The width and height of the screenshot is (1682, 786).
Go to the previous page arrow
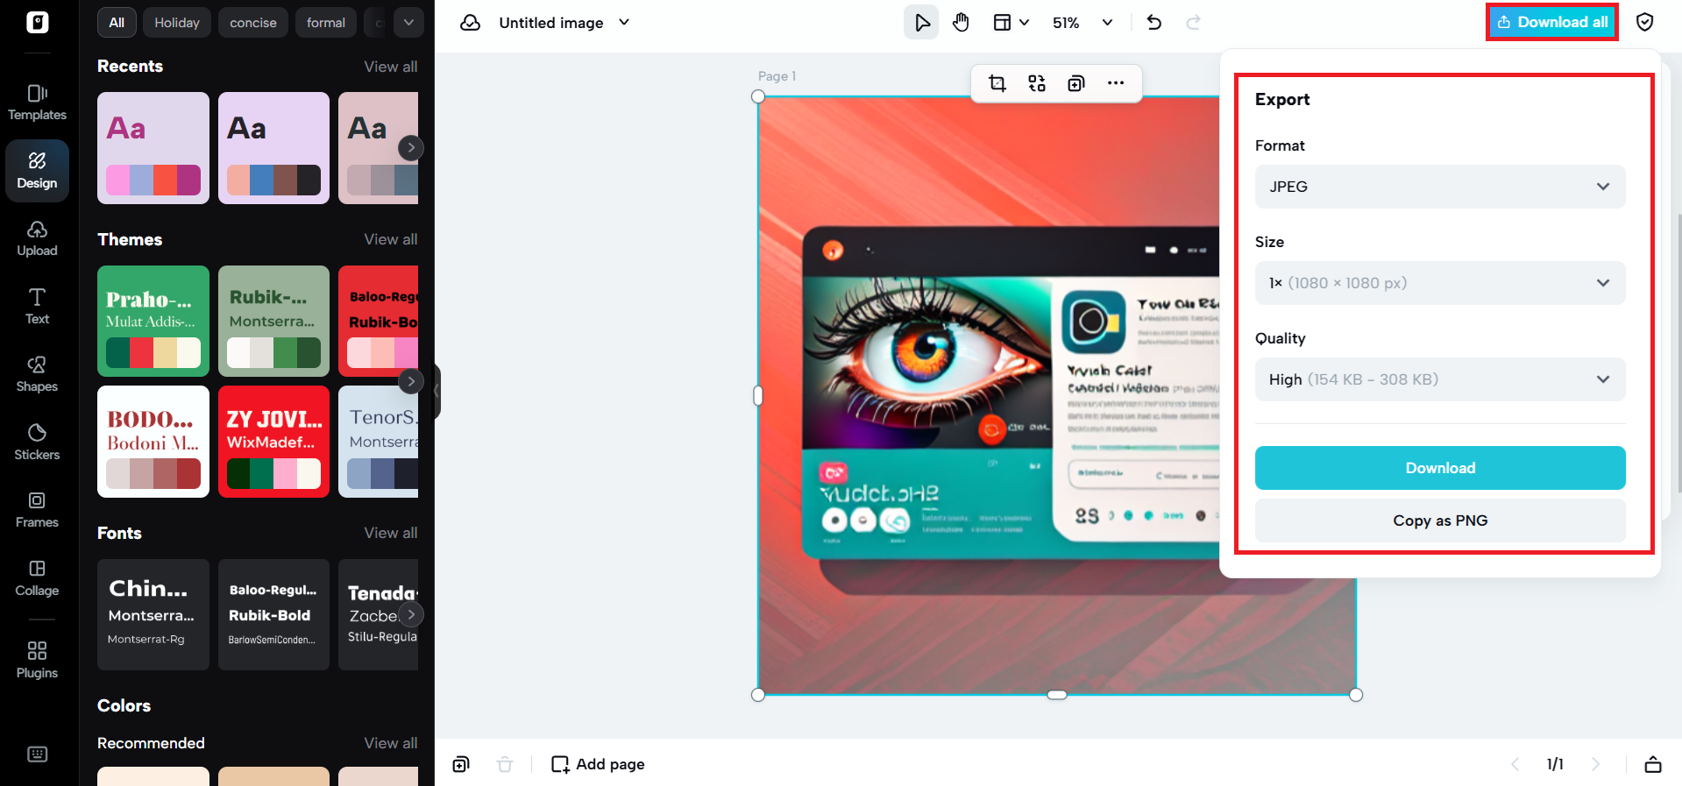coord(1515,764)
